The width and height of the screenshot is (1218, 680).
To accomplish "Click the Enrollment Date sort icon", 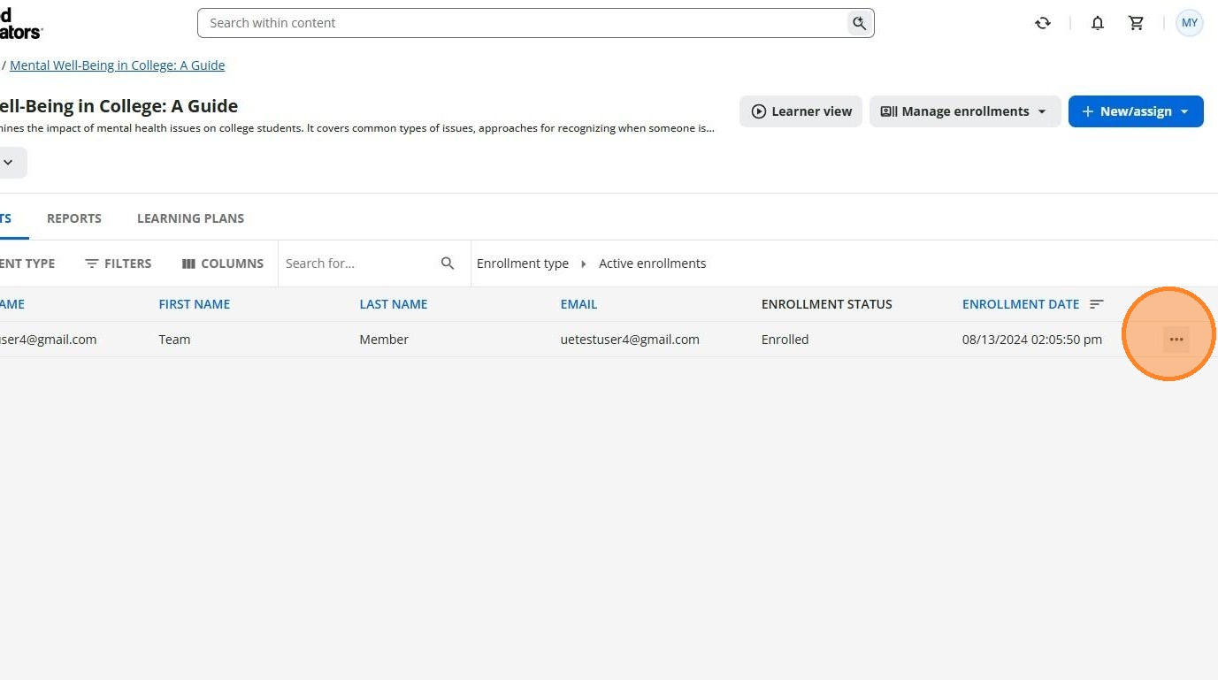I will point(1097,304).
